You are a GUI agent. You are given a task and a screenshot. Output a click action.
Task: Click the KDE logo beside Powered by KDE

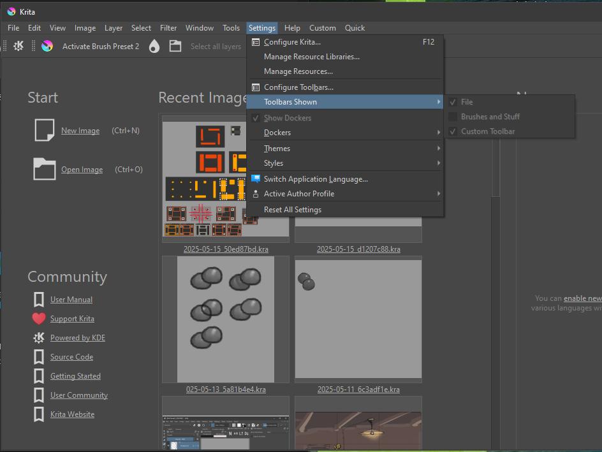[x=39, y=338]
